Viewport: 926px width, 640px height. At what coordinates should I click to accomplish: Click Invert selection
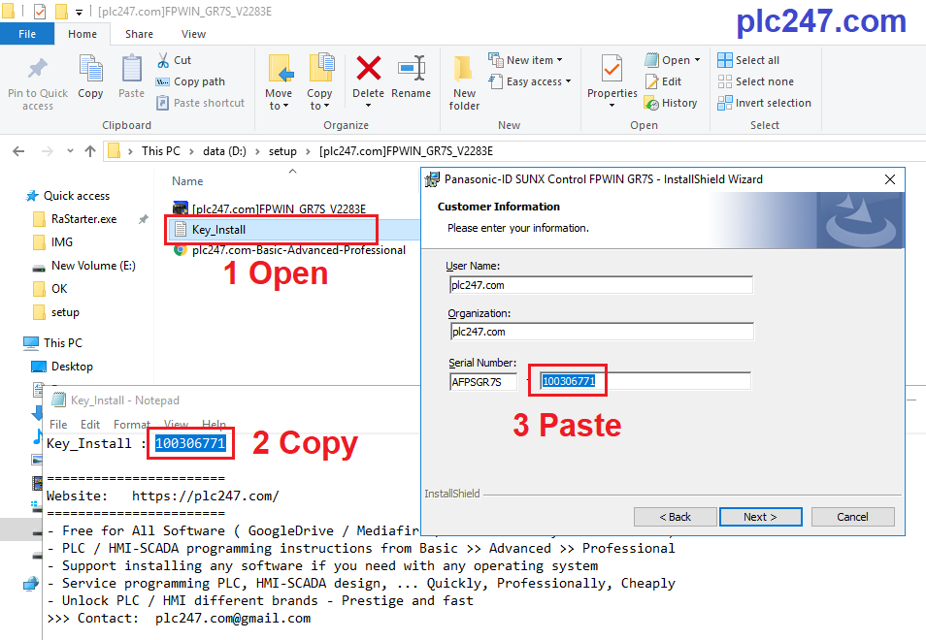[x=764, y=103]
